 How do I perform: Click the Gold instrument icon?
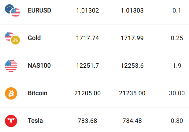[x=13, y=38]
